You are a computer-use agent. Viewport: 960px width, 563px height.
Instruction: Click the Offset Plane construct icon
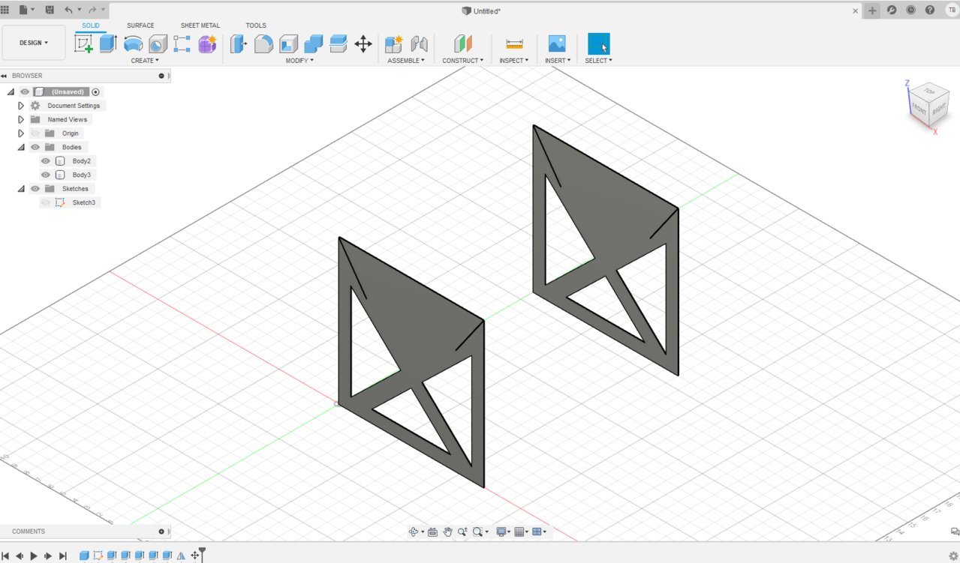(x=463, y=43)
